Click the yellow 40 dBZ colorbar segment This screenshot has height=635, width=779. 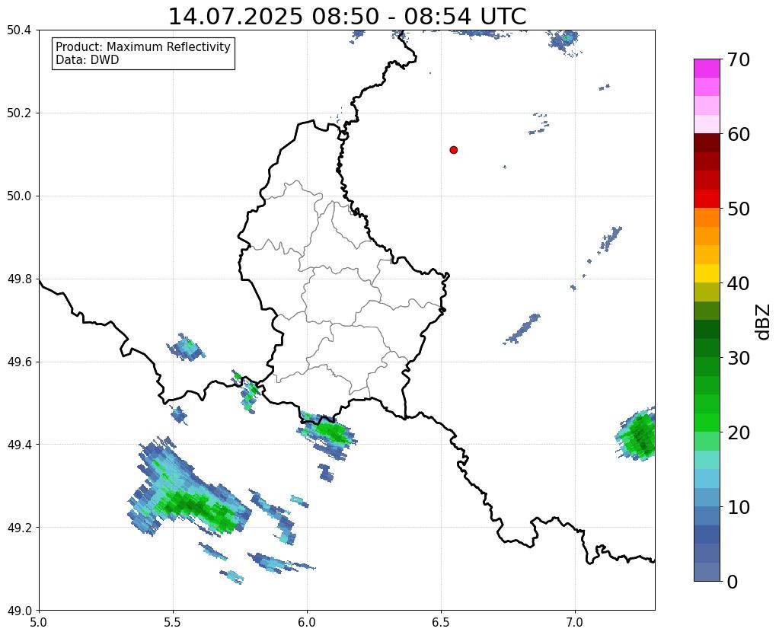coord(707,273)
